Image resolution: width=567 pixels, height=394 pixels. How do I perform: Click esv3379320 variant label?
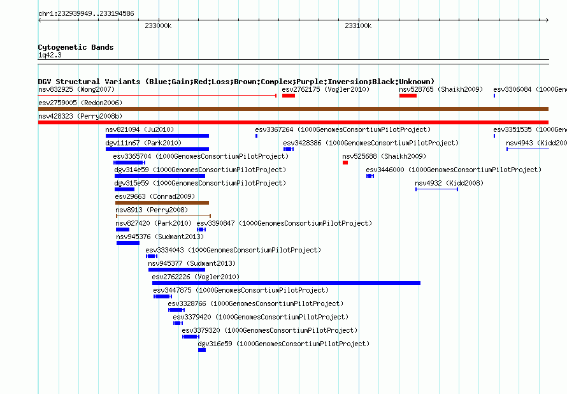(269, 330)
